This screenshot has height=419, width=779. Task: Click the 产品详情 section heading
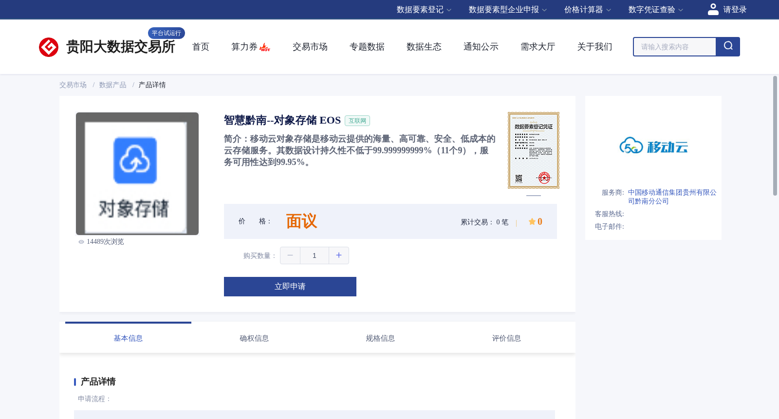[x=98, y=382]
